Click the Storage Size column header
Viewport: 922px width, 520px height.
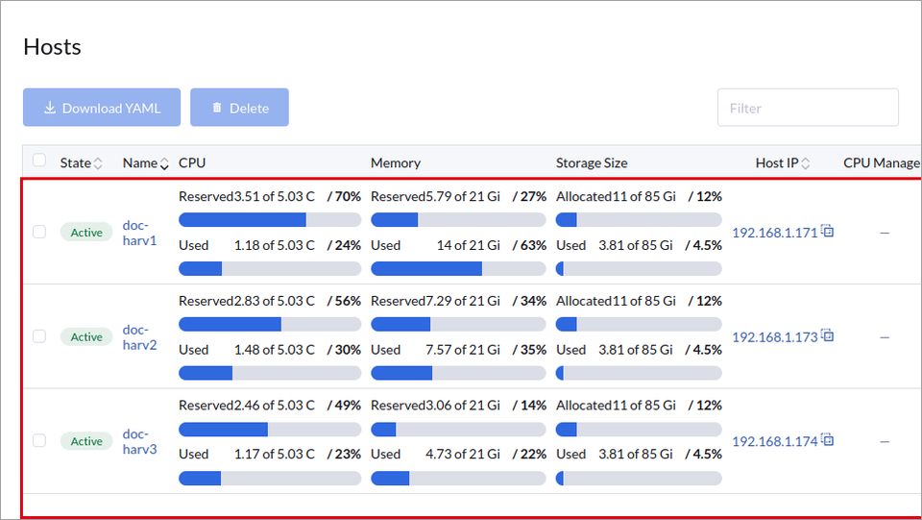[592, 163]
